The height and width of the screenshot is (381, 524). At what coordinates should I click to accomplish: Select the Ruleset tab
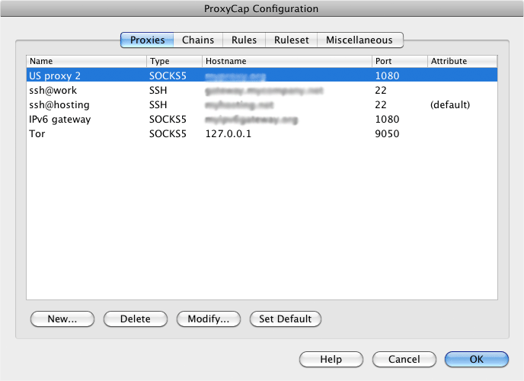[x=291, y=40]
